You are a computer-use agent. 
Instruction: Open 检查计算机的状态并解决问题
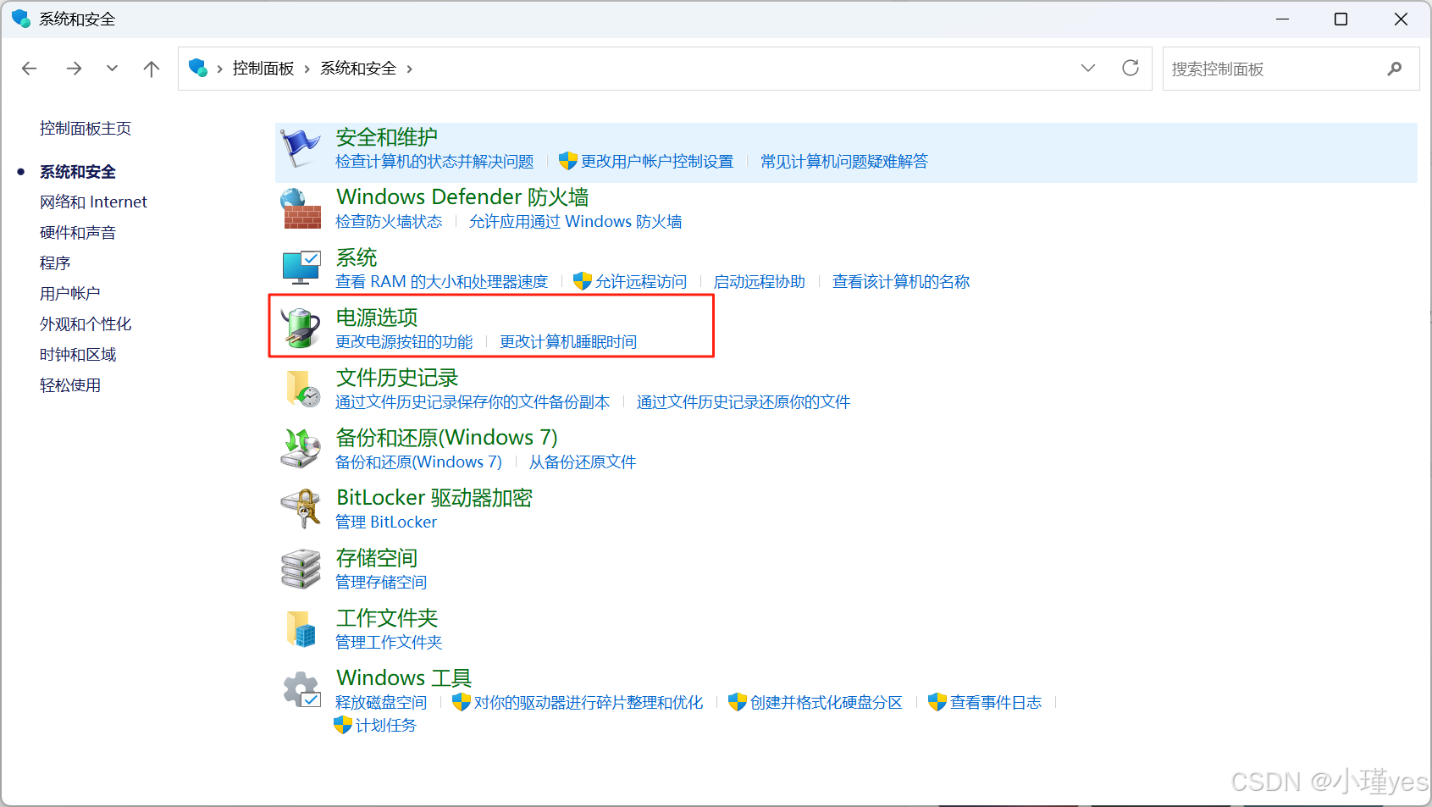(x=434, y=162)
